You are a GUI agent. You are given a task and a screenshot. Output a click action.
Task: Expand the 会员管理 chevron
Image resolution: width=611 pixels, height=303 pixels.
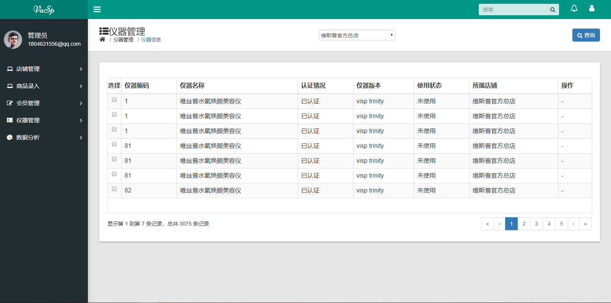81,103
